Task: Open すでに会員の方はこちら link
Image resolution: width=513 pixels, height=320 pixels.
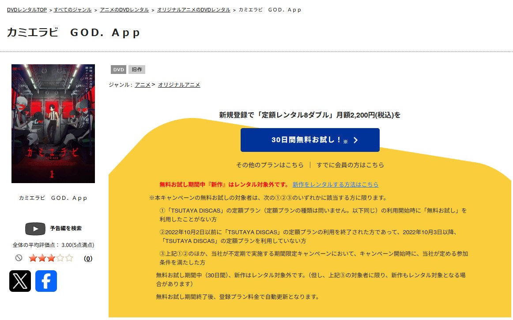Action: (x=350, y=165)
